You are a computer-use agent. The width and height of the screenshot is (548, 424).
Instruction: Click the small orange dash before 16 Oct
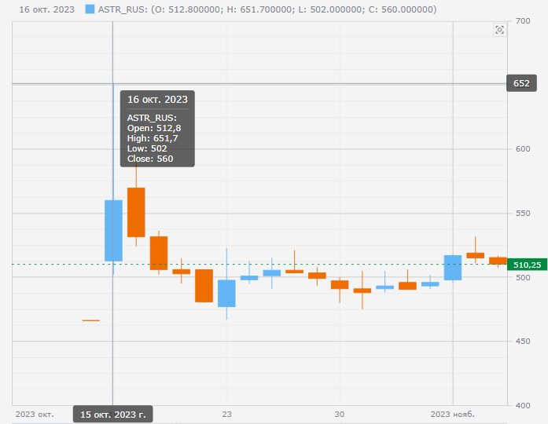[x=90, y=320]
